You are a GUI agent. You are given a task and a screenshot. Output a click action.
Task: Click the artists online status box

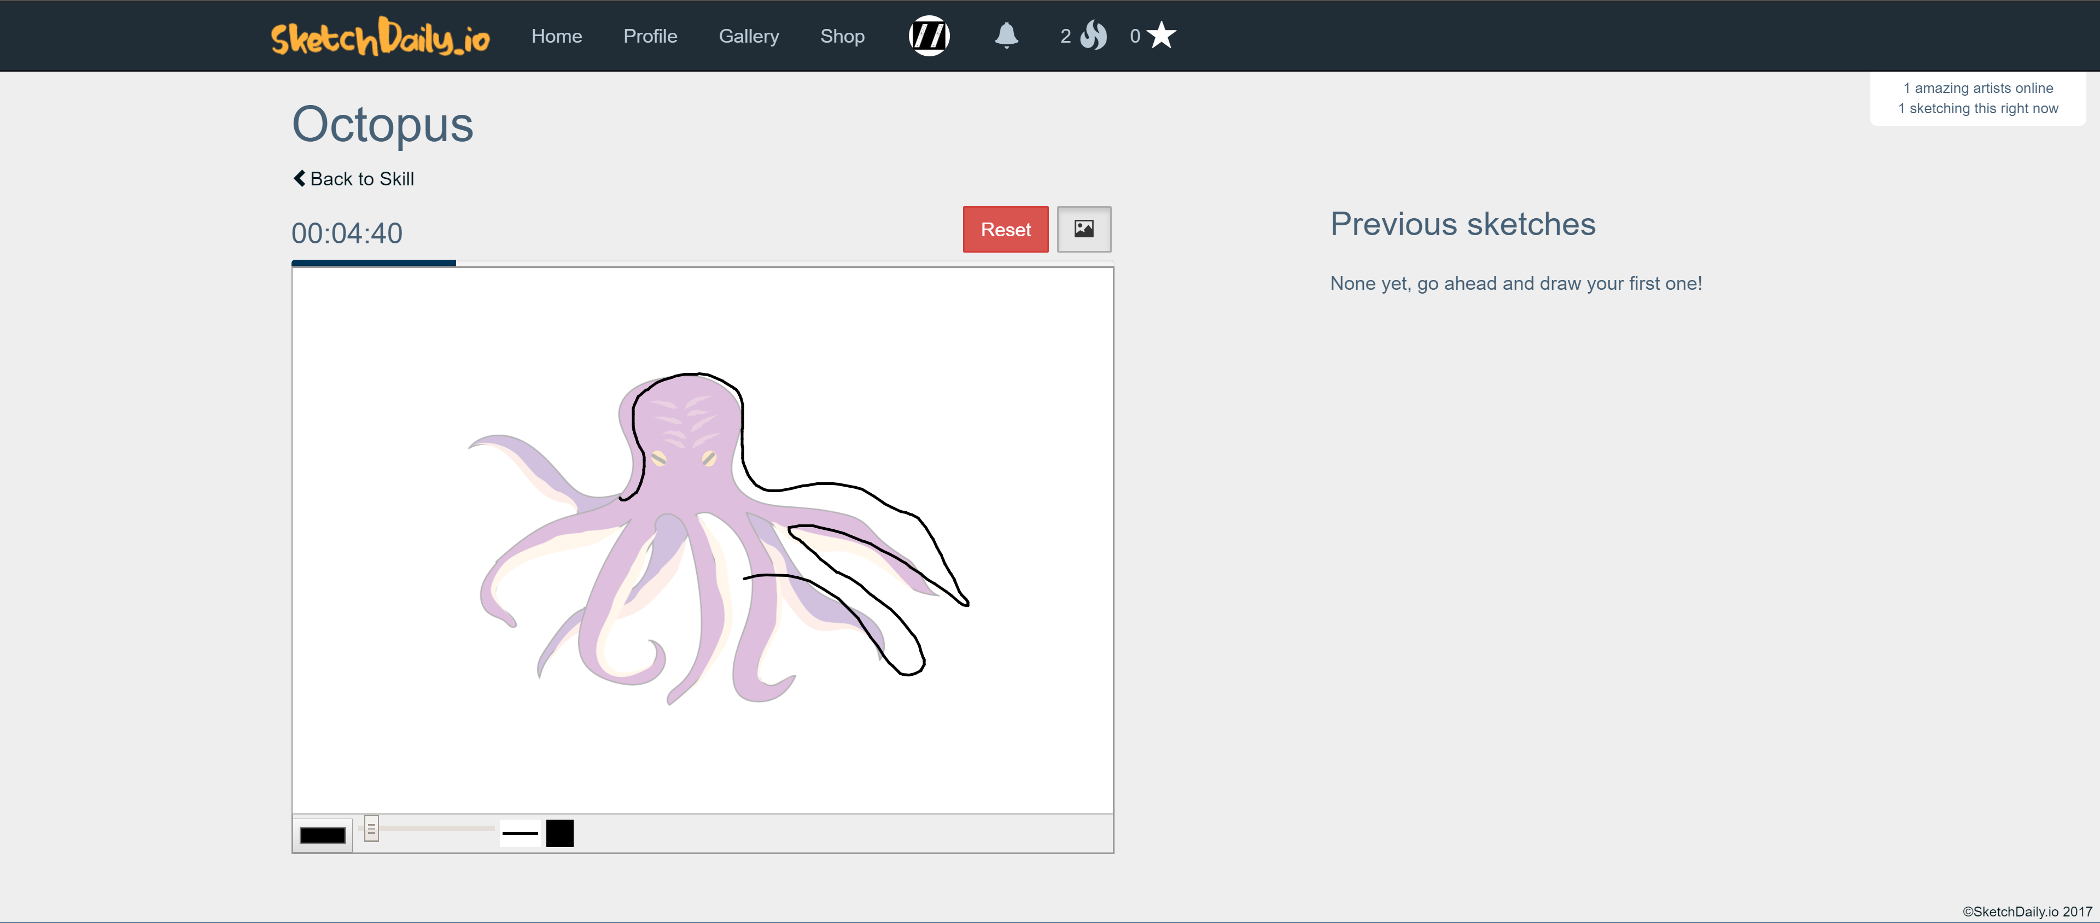tap(1977, 98)
